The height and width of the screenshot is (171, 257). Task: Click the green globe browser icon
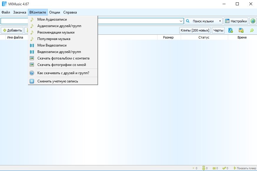tap(253, 21)
